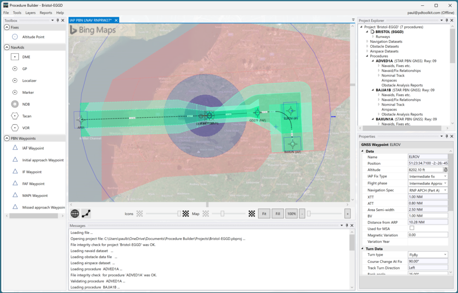Collapse the PBN Waypoints toolbox section

click(7, 138)
